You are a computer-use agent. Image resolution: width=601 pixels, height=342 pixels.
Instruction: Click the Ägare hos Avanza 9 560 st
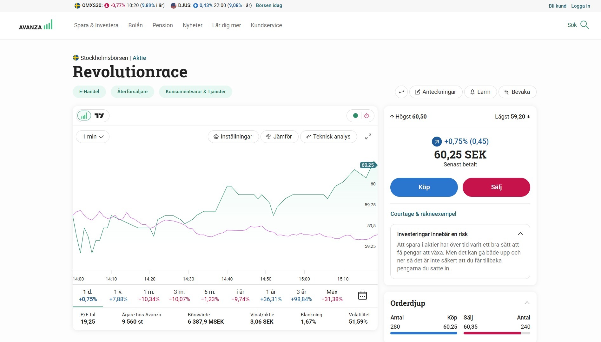pos(132,322)
